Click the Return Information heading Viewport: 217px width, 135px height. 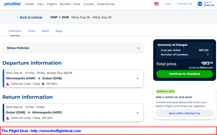[x=28, y=97]
